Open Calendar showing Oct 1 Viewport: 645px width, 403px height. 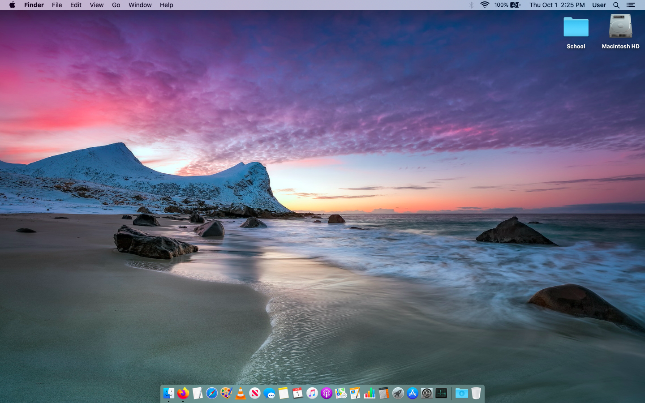point(298,393)
